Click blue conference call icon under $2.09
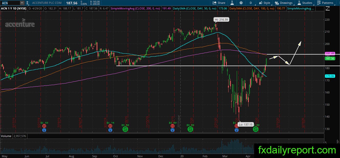 tap(172, 130)
